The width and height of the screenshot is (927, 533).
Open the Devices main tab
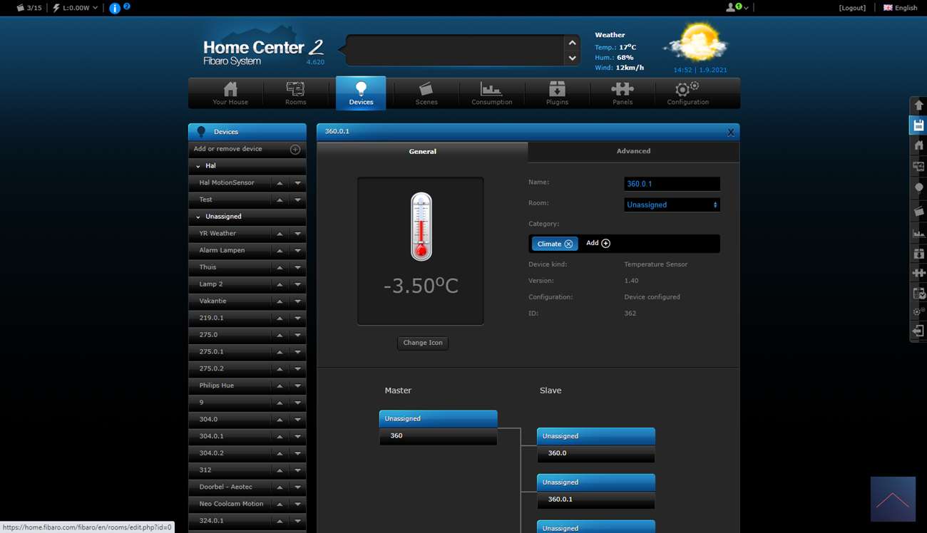click(x=361, y=93)
